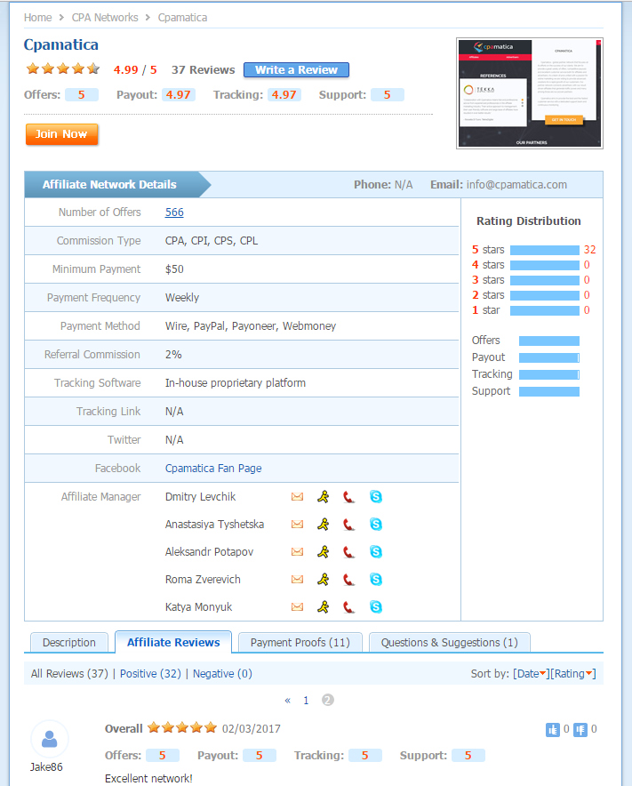
Task: Click phone icon for Anastasiya Tyshetska
Action: point(348,525)
